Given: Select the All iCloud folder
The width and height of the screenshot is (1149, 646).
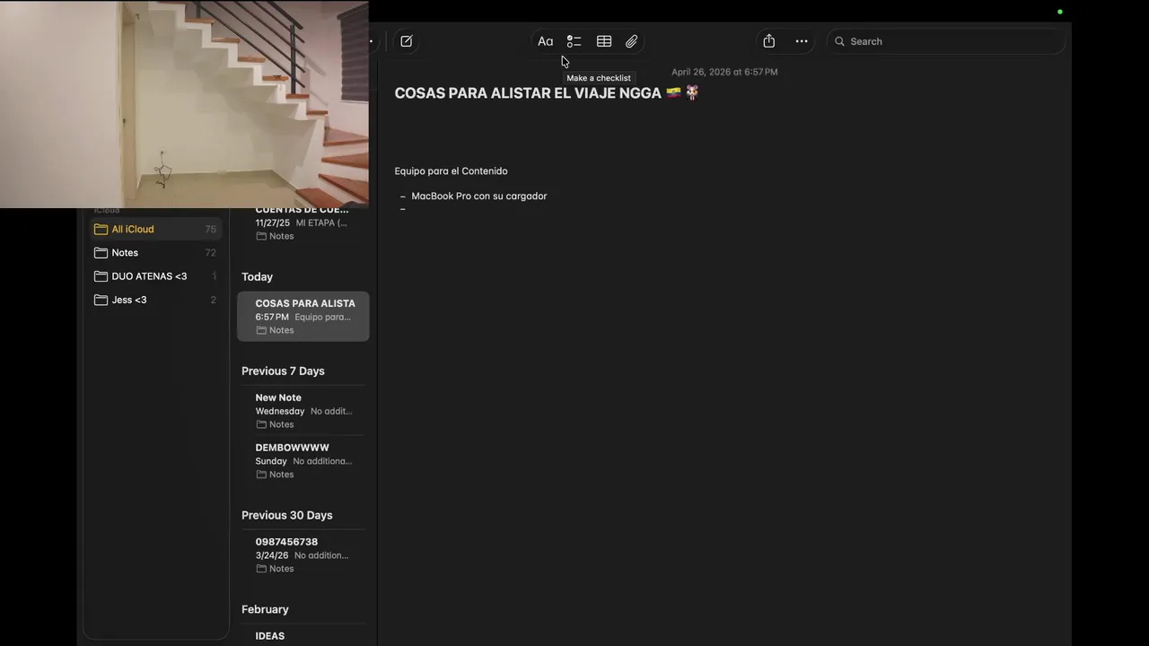Looking at the screenshot, I should [155, 230].
